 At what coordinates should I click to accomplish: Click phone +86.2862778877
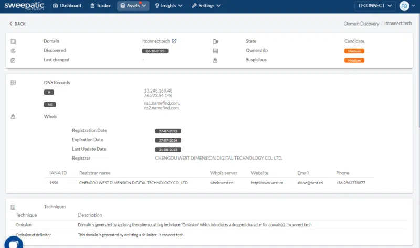(351, 183)
